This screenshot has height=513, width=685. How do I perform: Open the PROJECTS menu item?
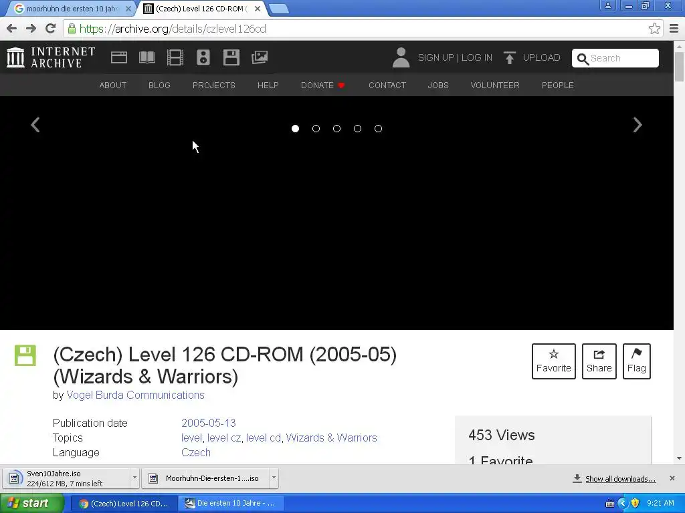[214, 85]
